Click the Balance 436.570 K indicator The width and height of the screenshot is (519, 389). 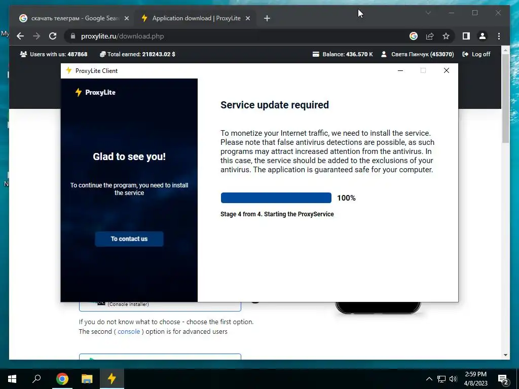[x=343, y=54]
